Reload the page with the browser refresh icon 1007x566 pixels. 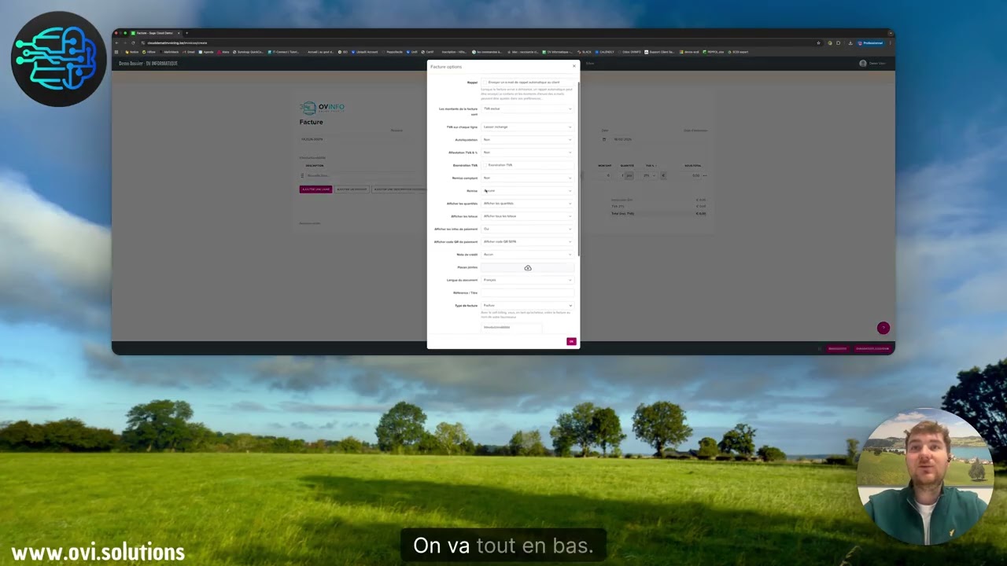point(133,42)
